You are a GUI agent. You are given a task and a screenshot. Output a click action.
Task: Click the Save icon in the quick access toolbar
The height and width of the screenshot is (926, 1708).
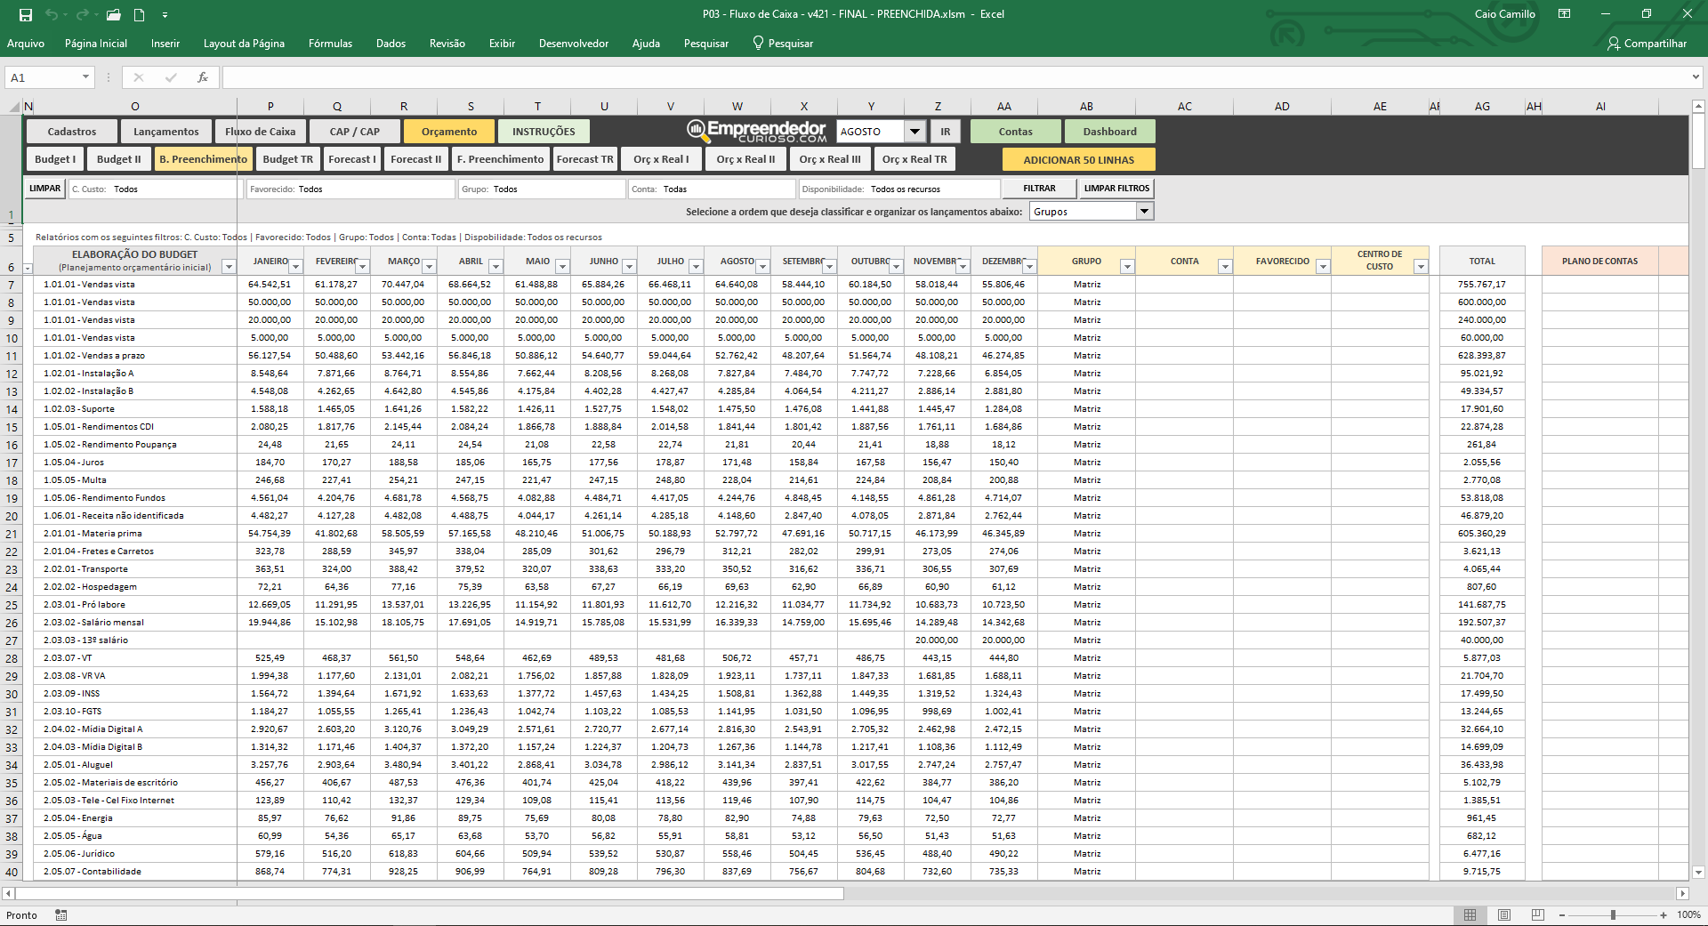25,14
